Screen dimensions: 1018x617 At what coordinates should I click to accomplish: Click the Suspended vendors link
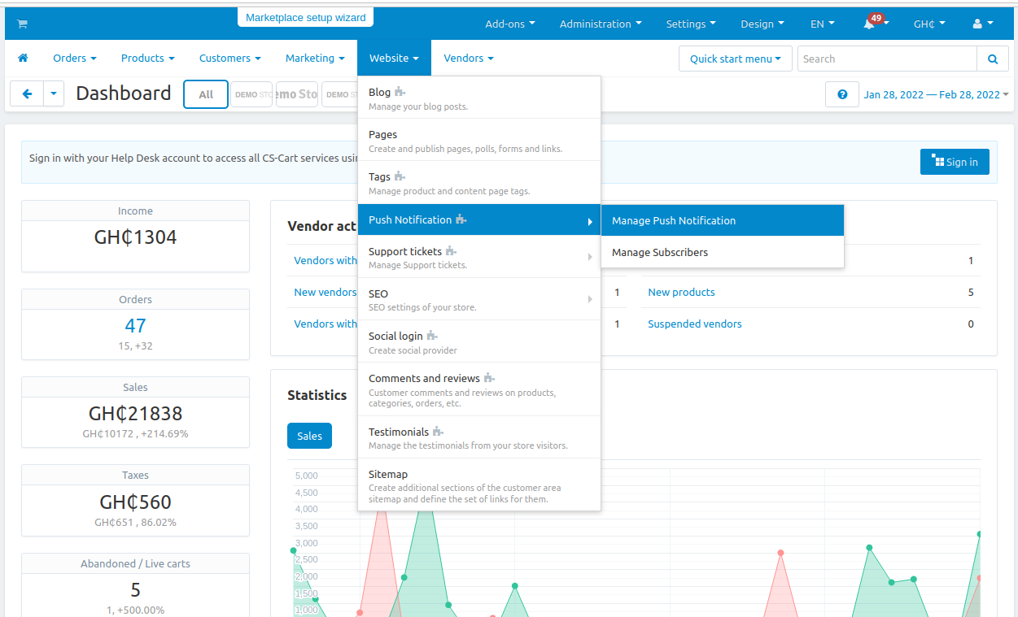pos(694,324)
